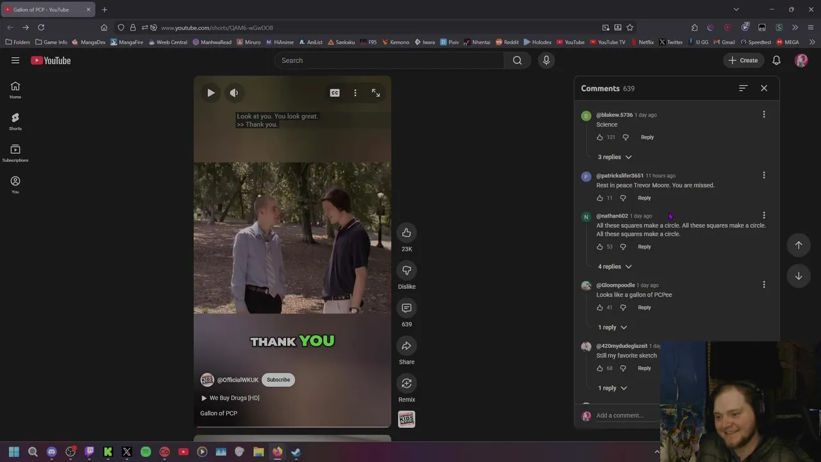Like the Rest in peace Trevor Moore comment
821x462 pixels.
(600, 198)
